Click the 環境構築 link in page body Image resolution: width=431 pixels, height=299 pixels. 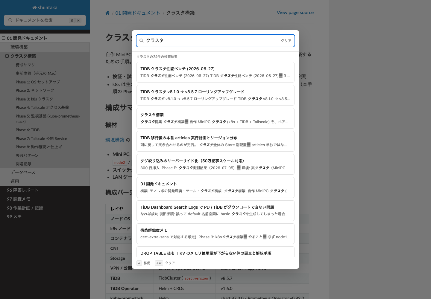pyautogui.click(x=115, y=140)
